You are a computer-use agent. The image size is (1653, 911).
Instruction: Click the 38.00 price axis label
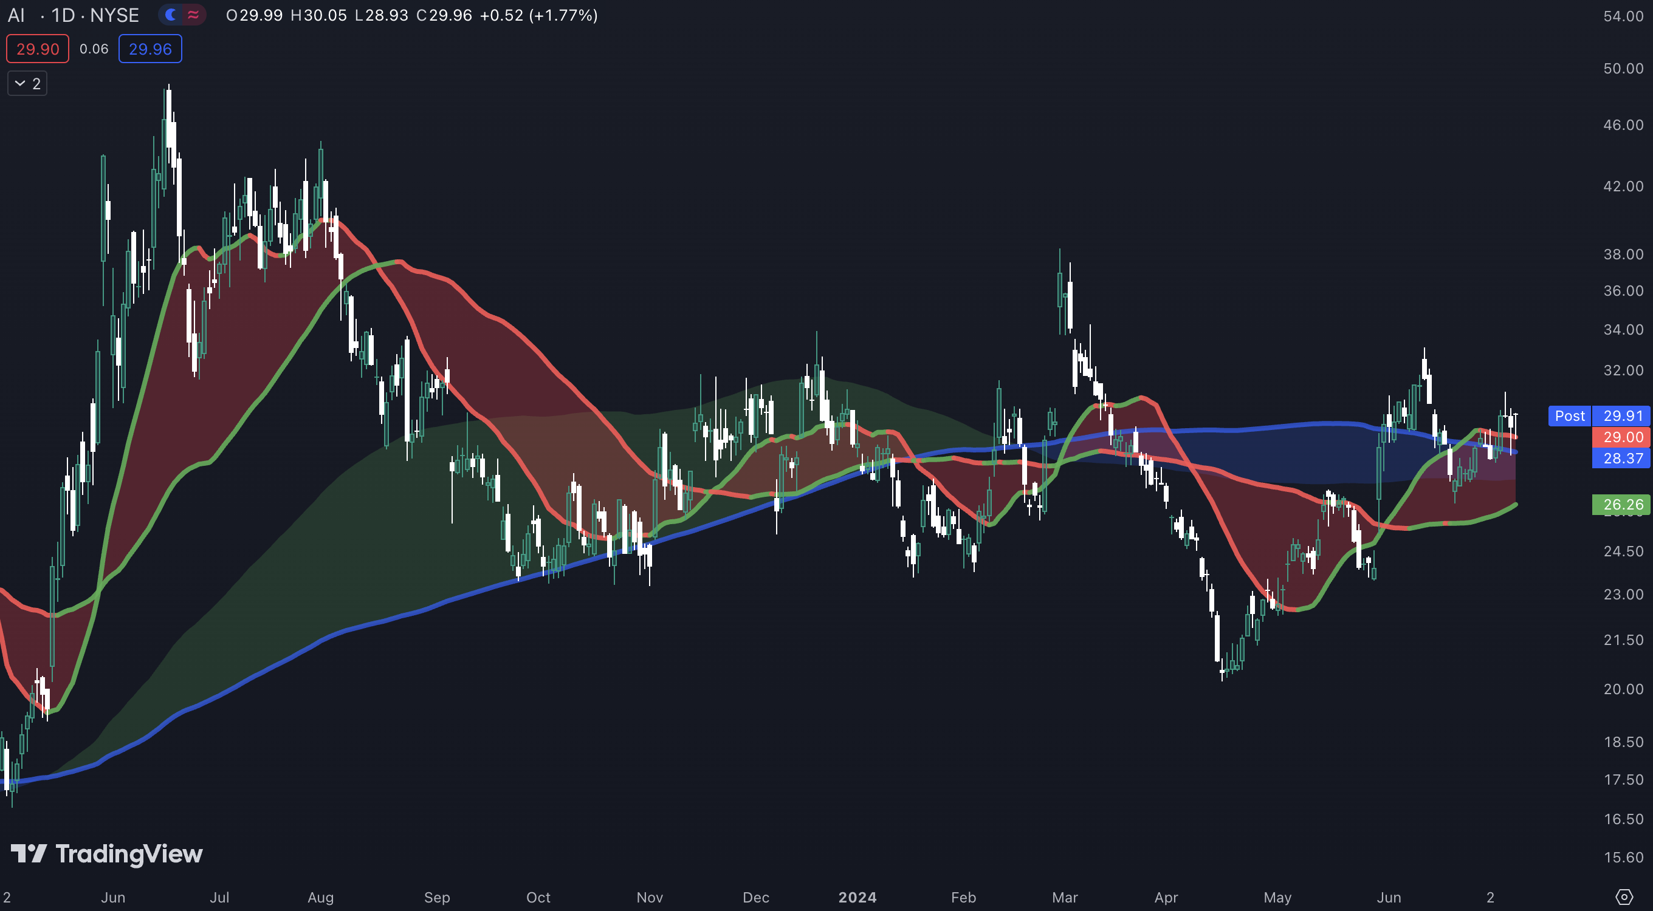point(1623,254)
